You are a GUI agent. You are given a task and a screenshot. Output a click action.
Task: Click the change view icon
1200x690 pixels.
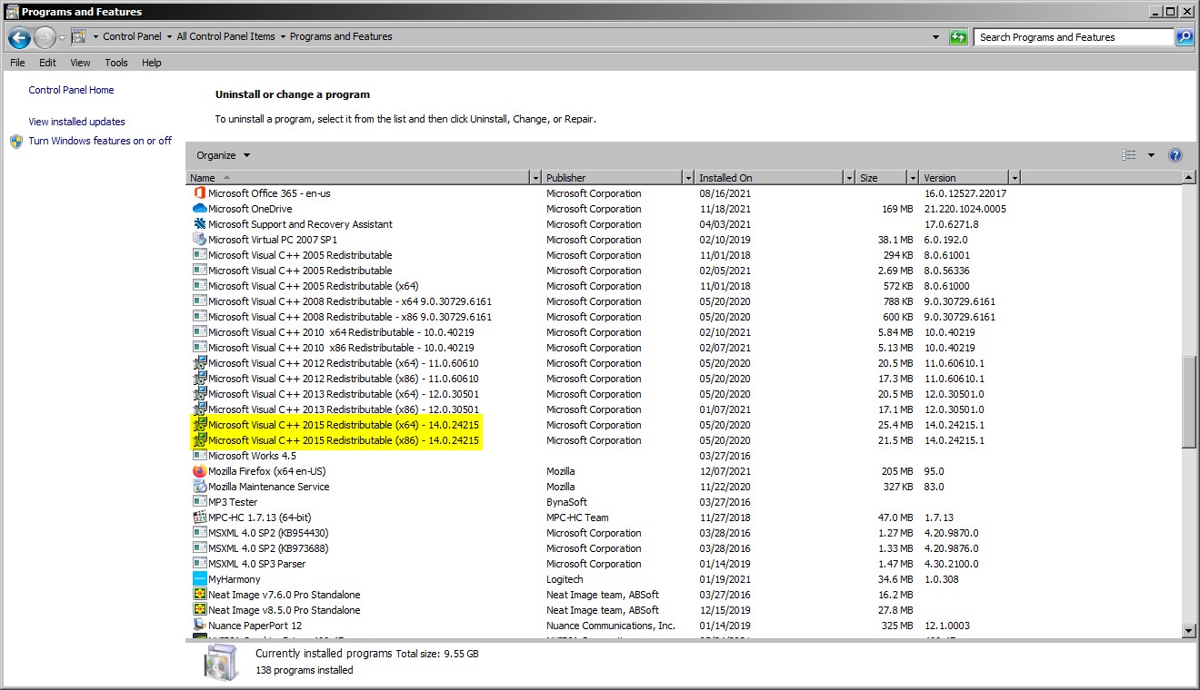pos(1129,155)
